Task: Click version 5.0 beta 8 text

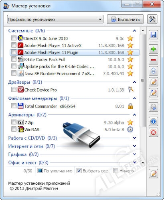Action: [x=114, y=130]
